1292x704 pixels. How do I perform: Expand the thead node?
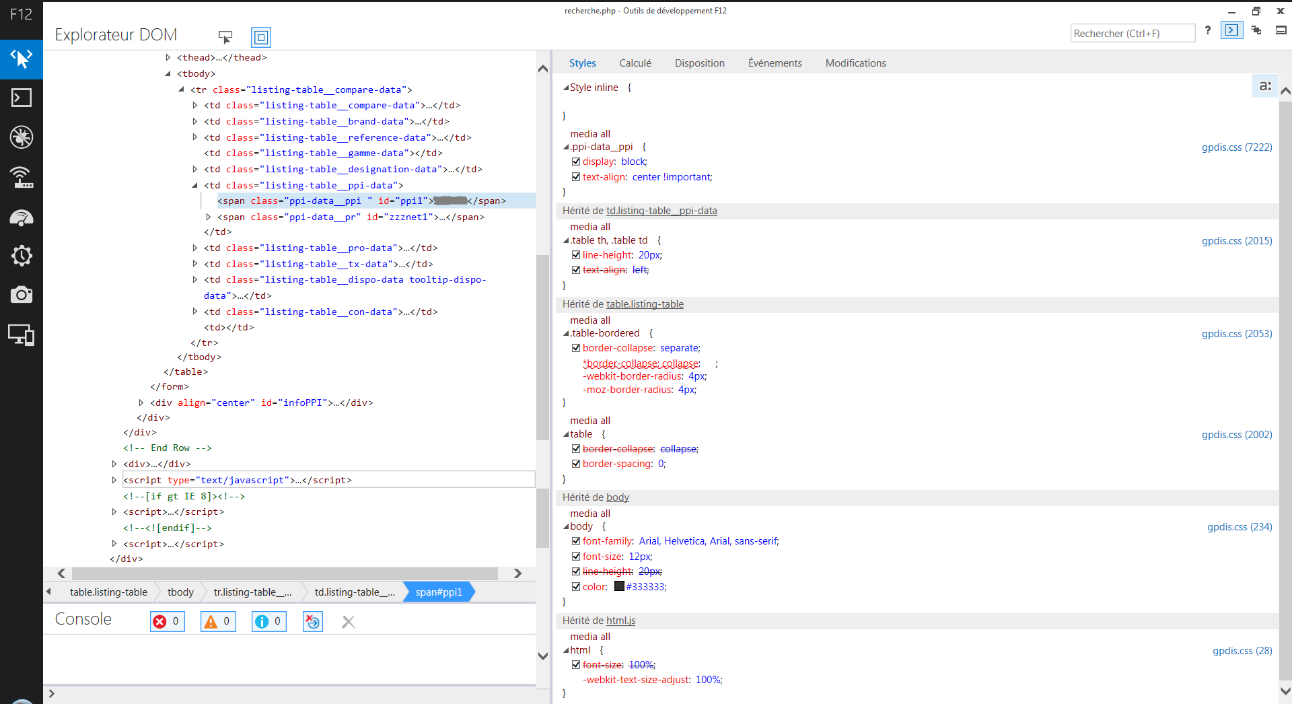tap(168, 58)
